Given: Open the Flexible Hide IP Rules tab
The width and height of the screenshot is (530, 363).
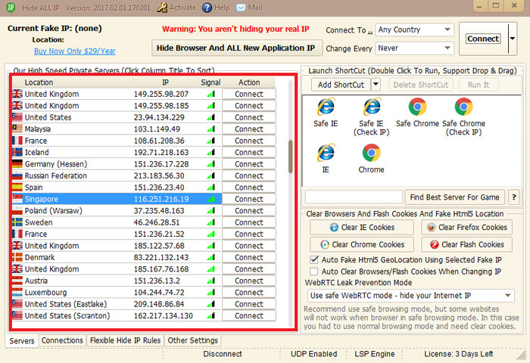Looking at the screenshot, I should (x=125, y=341).
